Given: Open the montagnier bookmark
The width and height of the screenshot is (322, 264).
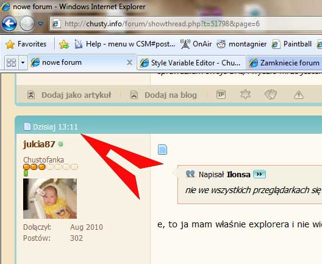Looking at the screenshot, I should (241, 44).
